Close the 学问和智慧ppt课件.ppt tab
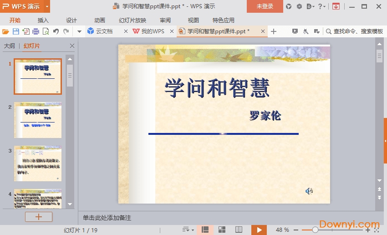The height and width of the screenshot is (235, 387). click(x=263, y=31)
